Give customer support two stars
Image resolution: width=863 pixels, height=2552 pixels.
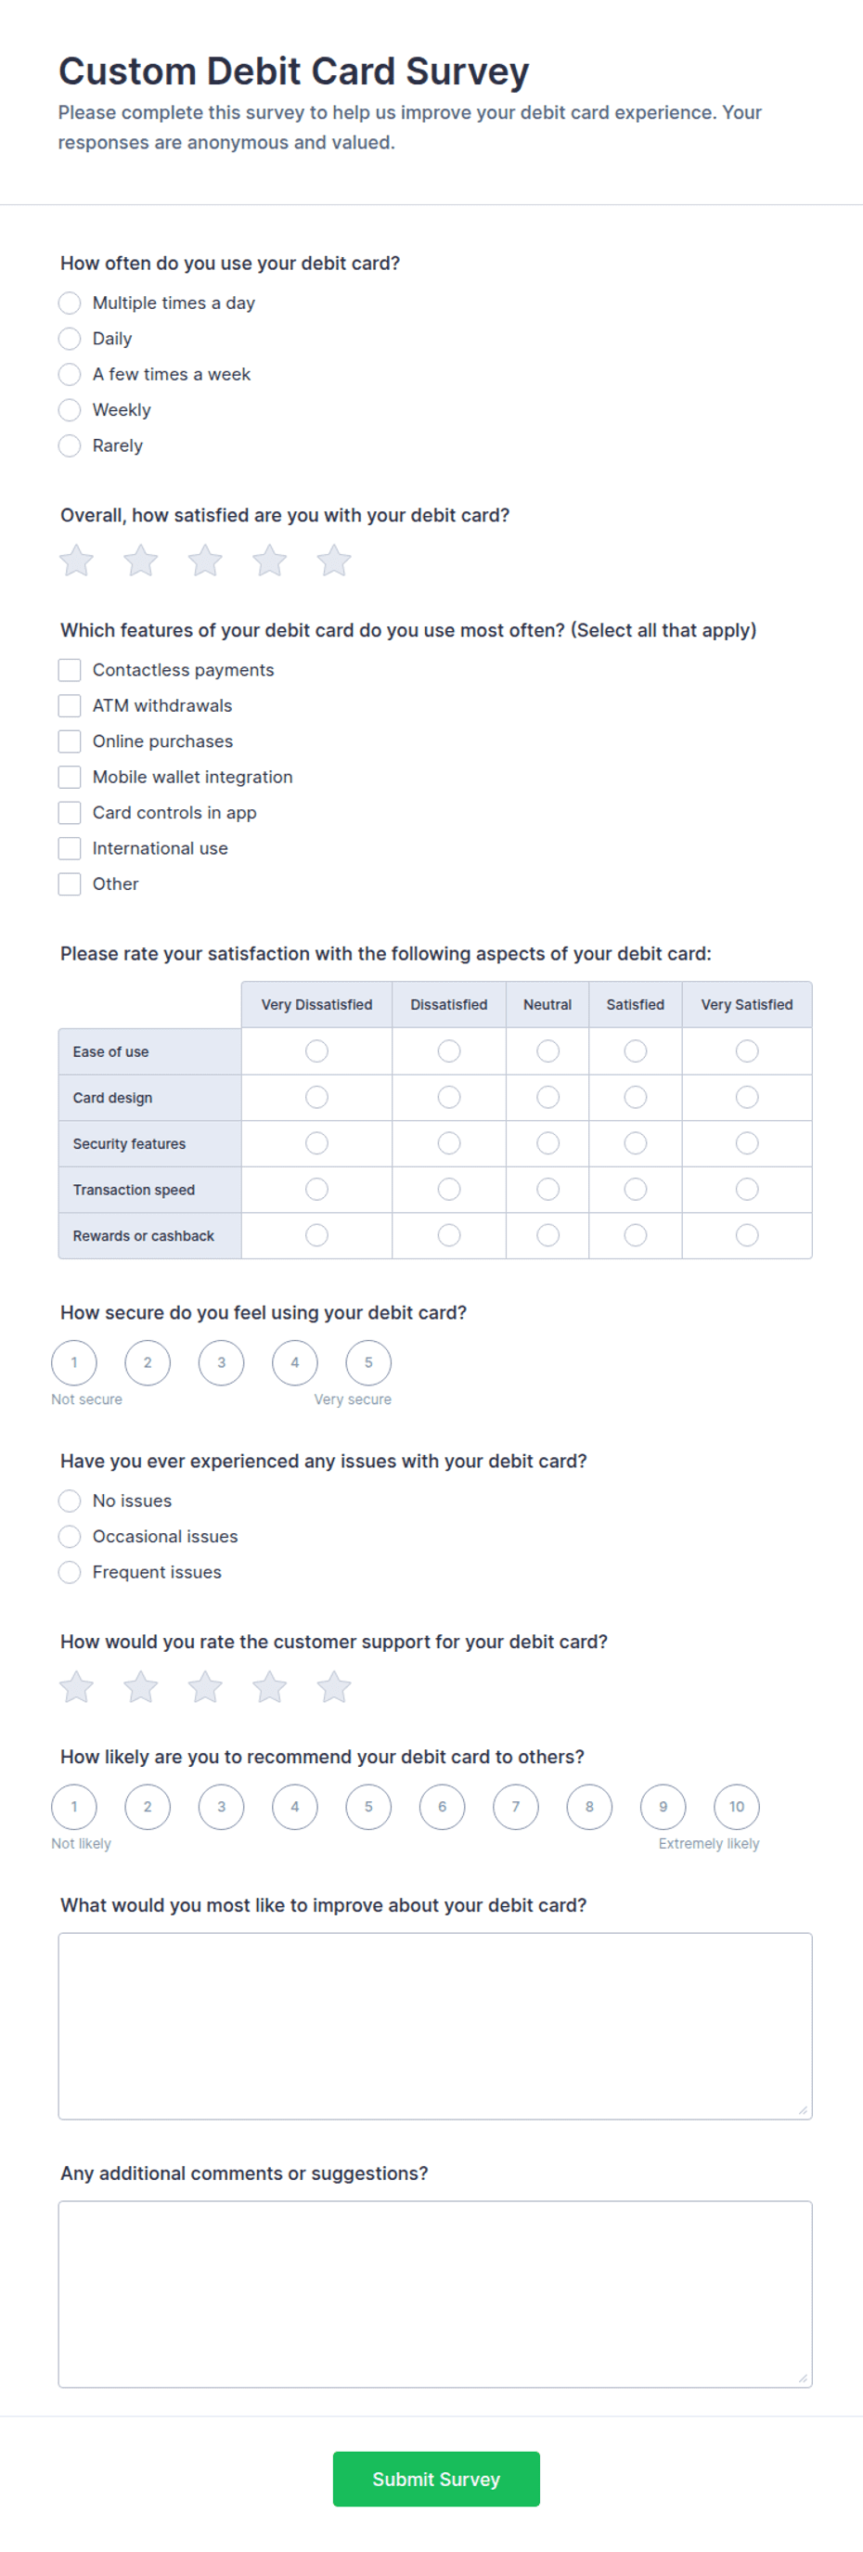coord(141,1687)
